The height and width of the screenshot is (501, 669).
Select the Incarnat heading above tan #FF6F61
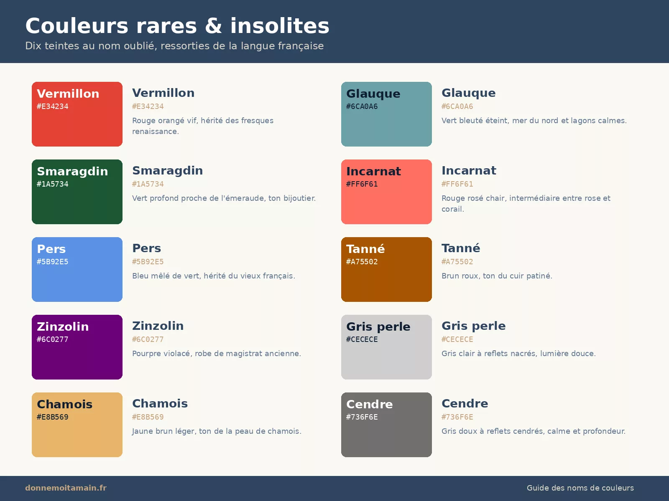pyautogui.click(x=469, y=170)
